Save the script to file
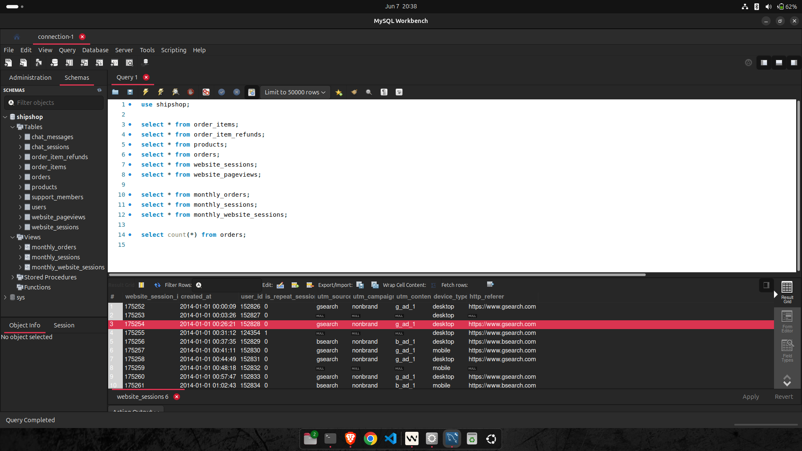 tap(130, 92)
